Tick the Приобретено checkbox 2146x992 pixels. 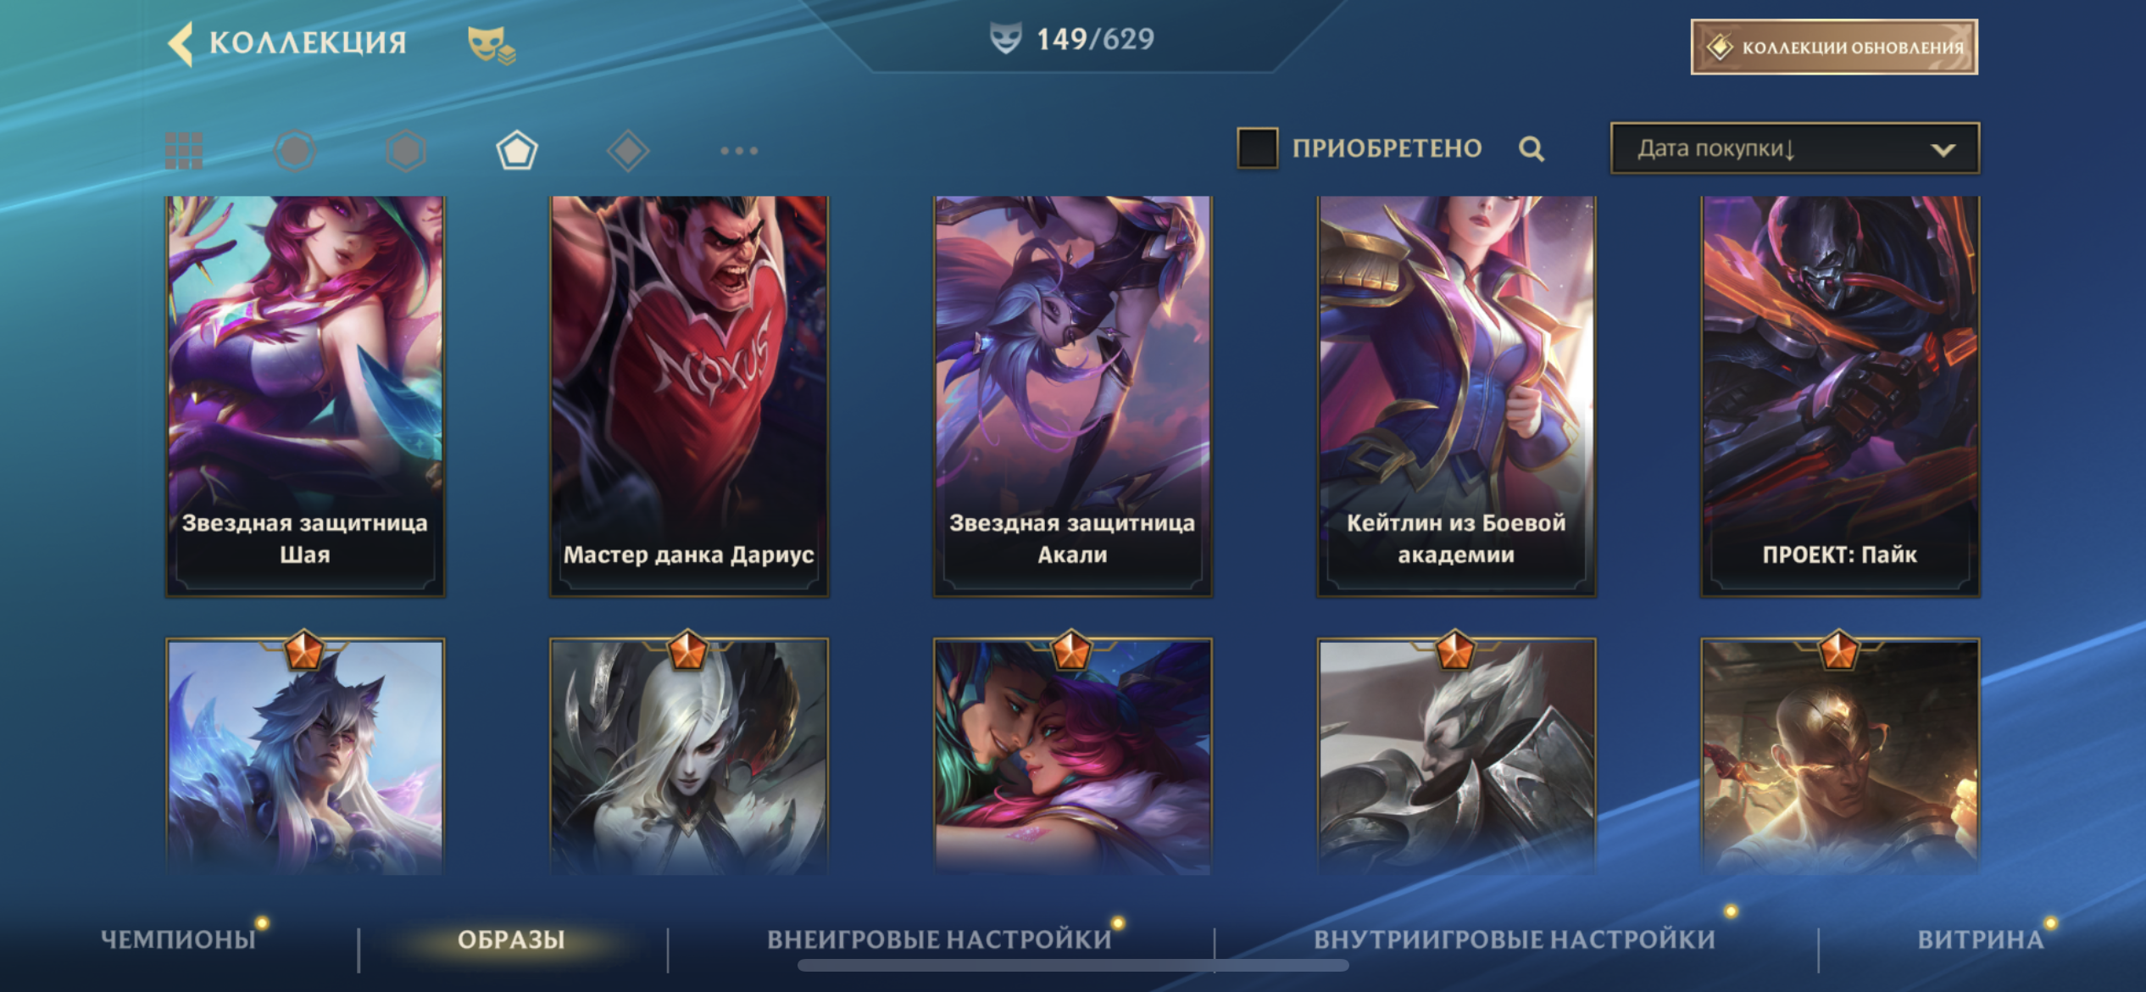[x=1258, y=148]
